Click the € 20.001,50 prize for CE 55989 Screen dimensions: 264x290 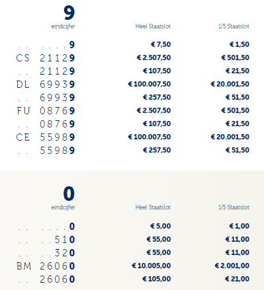click(230, 137)
